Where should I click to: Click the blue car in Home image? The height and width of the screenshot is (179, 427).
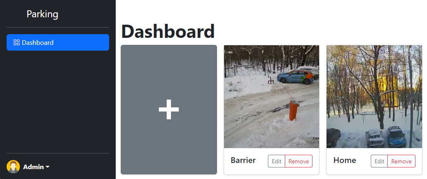(x=396, y=137)
